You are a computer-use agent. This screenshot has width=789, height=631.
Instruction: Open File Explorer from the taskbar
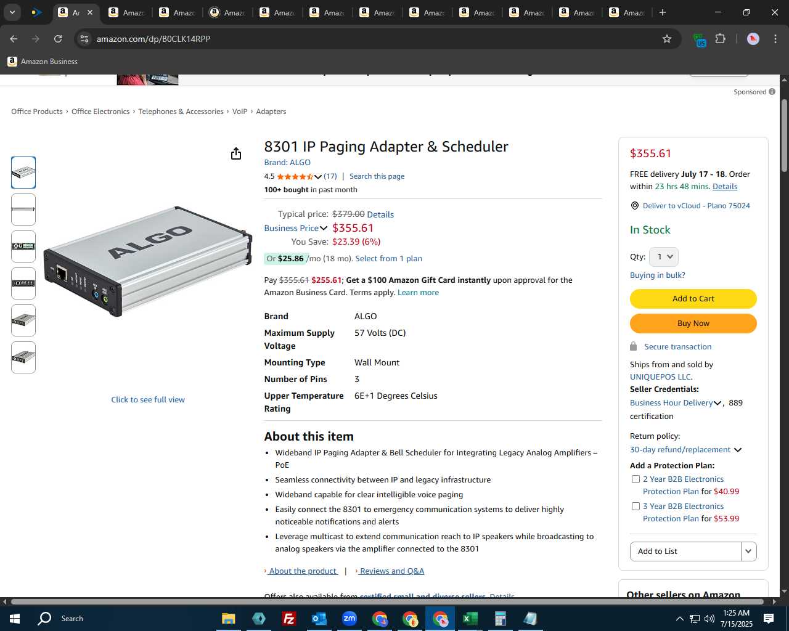(x=229, y=619)
